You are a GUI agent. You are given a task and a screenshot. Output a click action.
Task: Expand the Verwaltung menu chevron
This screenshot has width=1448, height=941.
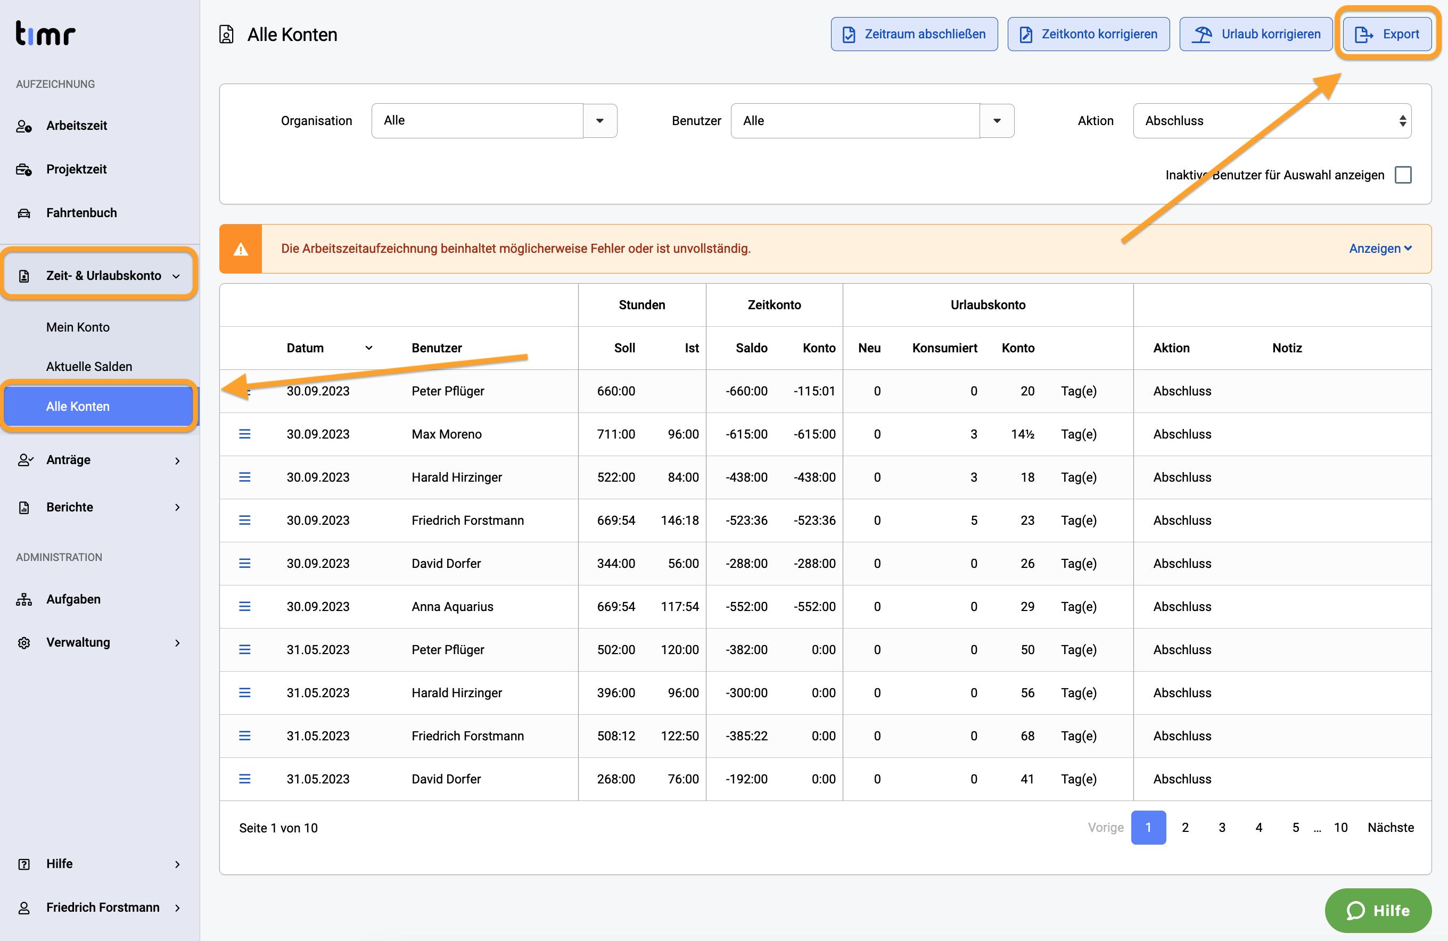point(178,643)
